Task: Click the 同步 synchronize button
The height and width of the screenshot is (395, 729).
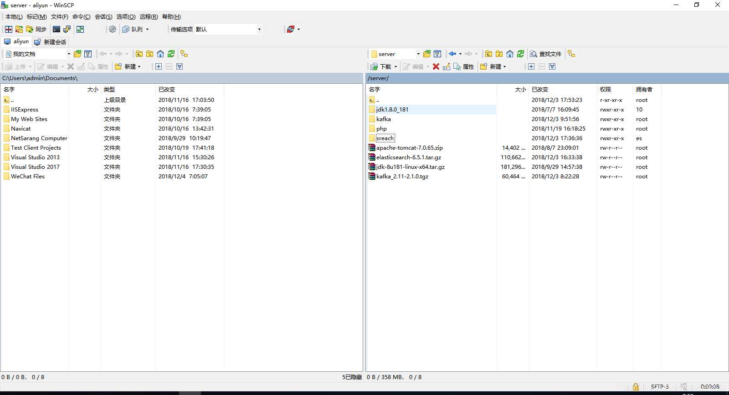Action: 36,29
